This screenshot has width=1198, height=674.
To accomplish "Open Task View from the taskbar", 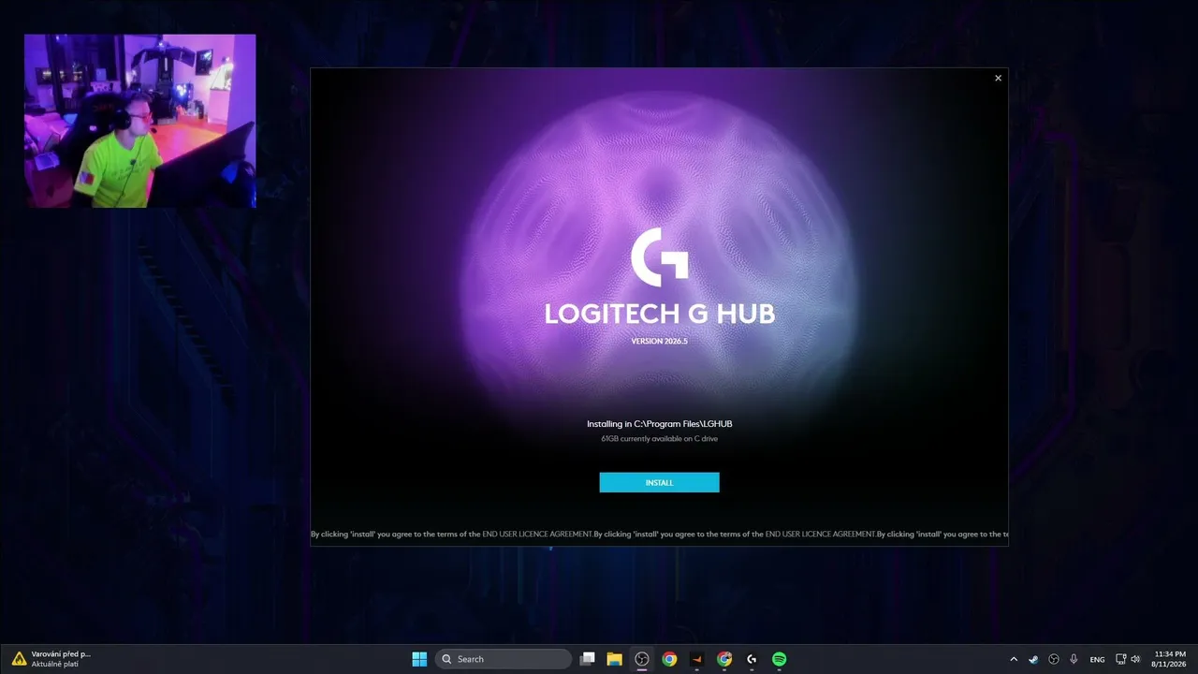I will pos(588,659).
